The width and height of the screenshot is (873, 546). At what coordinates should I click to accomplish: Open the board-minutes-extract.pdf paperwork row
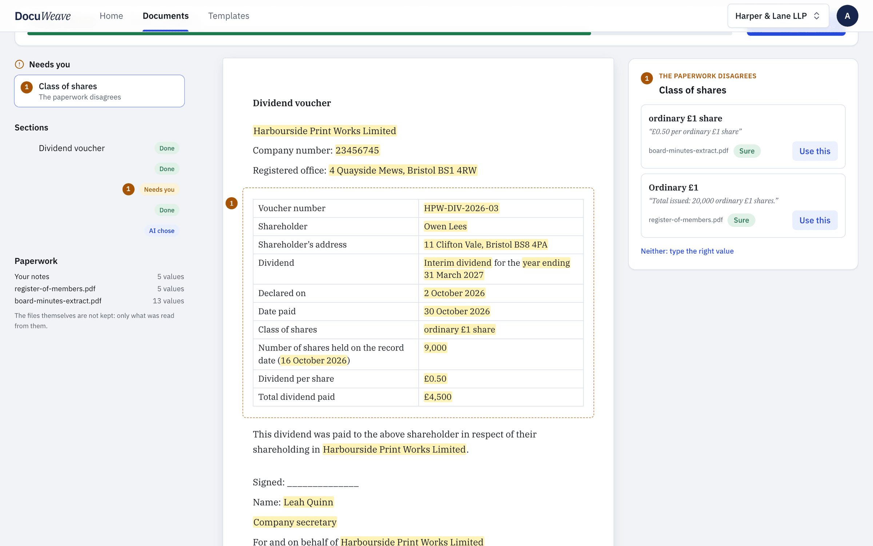point(99,301)
